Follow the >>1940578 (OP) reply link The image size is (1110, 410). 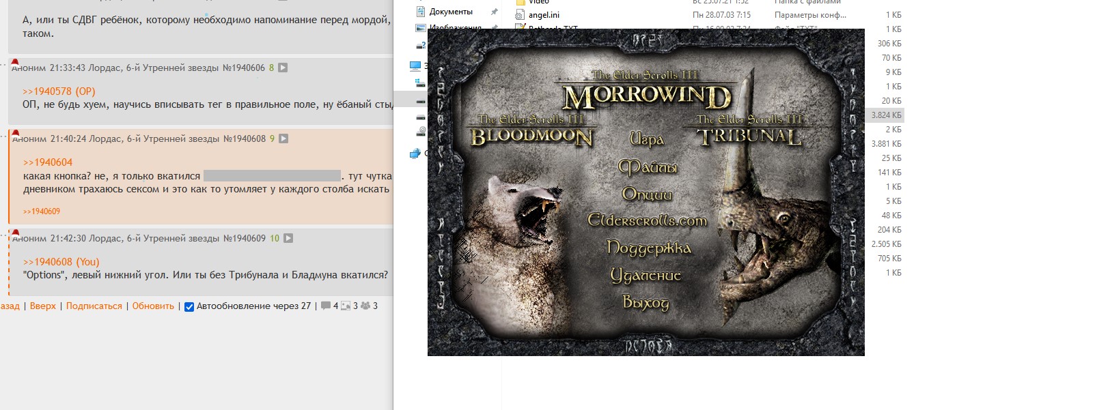coord(59,91)
